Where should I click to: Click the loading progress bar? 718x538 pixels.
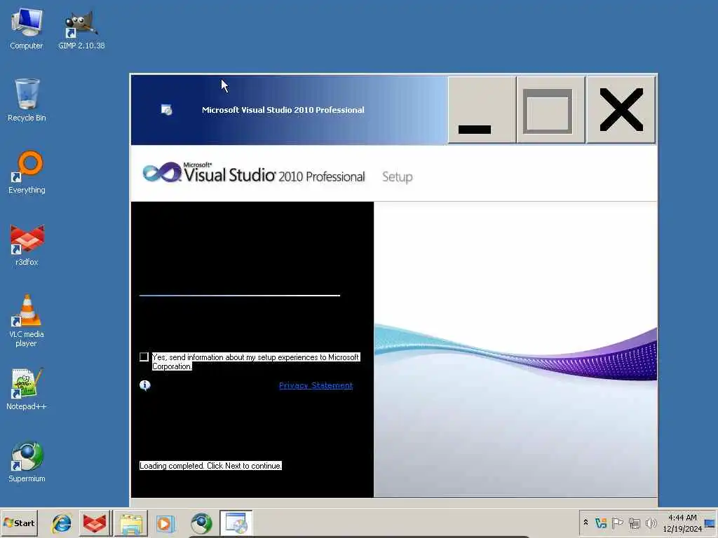click(240, 296)
